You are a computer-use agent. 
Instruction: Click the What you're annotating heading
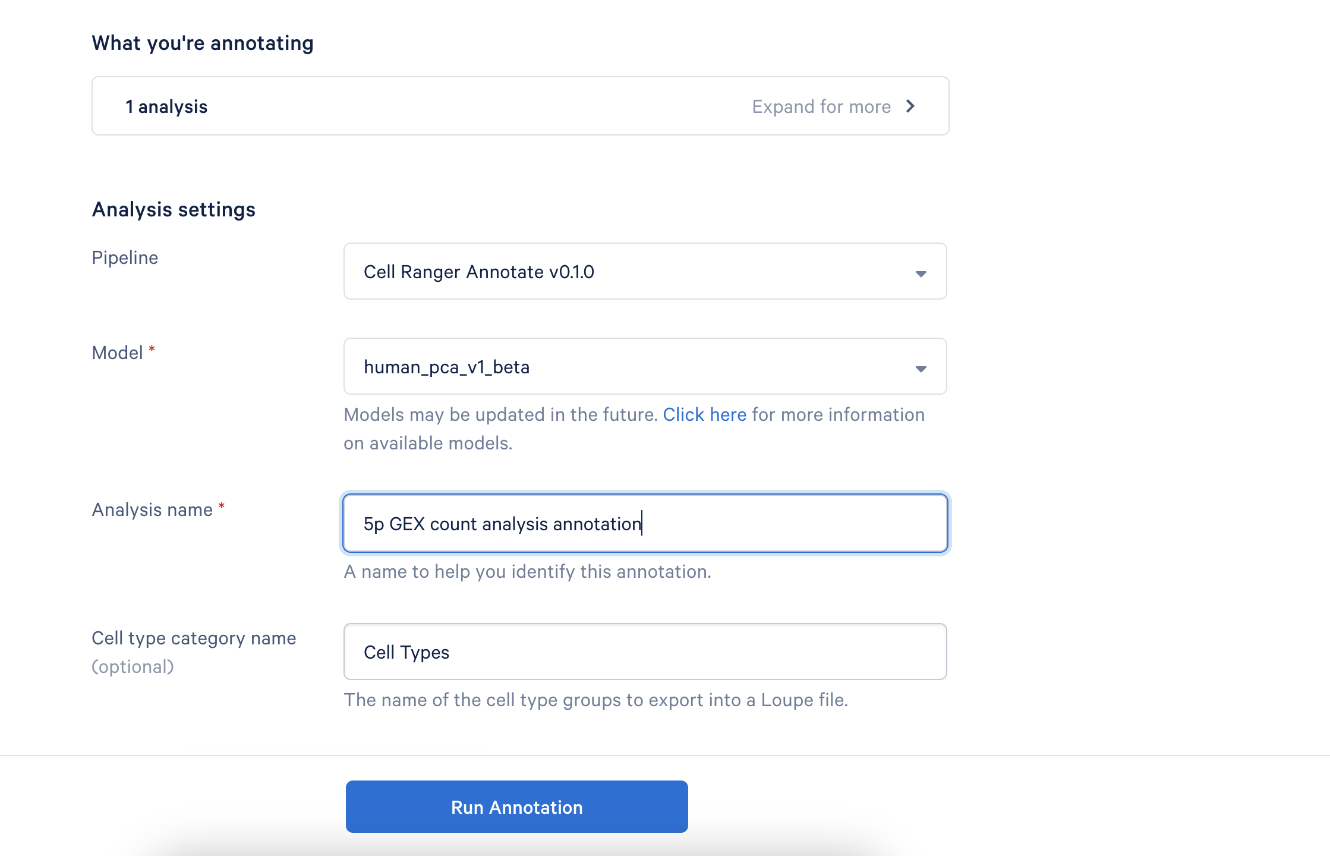point(203,42)
